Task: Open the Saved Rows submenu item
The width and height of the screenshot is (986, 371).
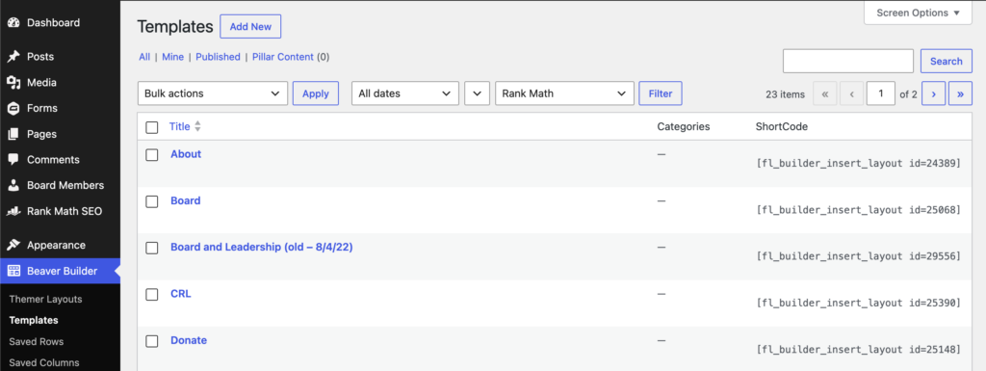Action: pyautogui.click(x=36, y=341)
